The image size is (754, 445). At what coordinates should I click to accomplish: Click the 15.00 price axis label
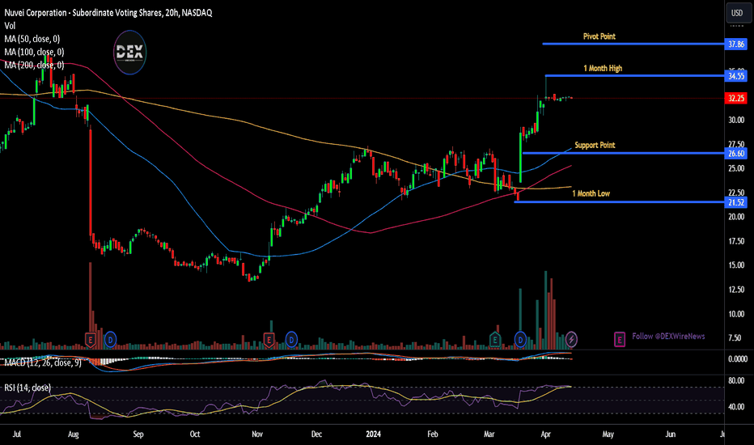point(736,265)
